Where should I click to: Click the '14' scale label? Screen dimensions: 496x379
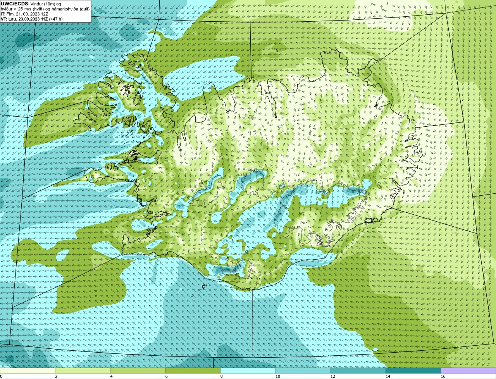[x=387, y=376]
